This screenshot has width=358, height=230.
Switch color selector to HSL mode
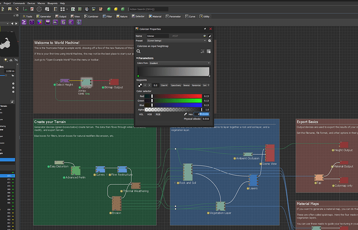click(x=140, y=114)
